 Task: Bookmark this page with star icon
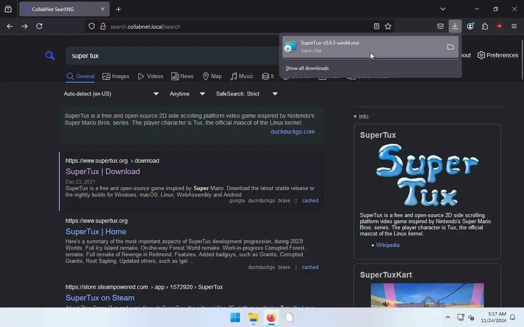388,26
